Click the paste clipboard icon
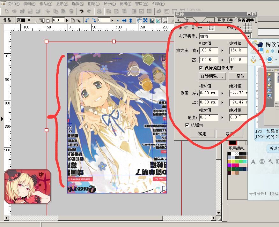Image resolution: width=279 pixels, height=227 pixels. tap(63, 11)
